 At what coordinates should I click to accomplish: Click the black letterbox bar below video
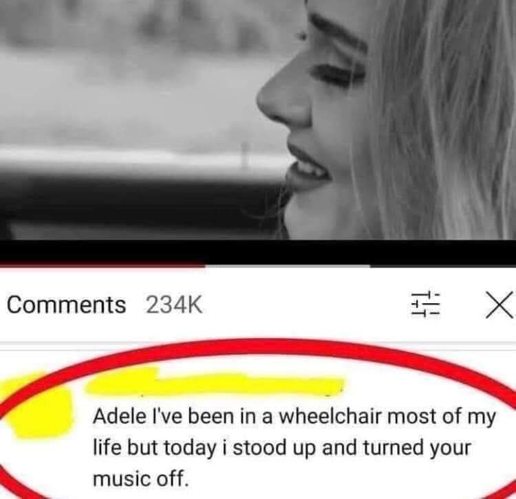point(258,252)
